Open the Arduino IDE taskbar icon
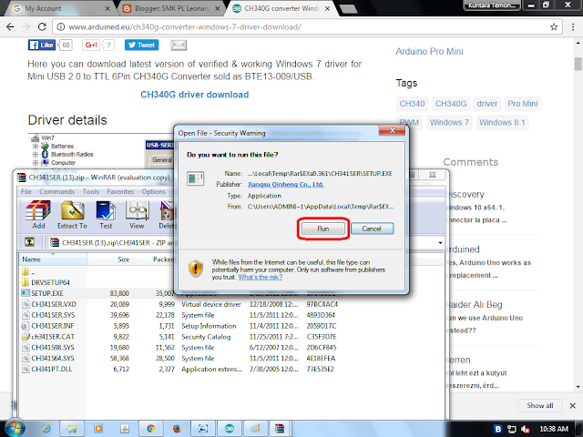This screenshot has height=437, width=583. (x=229, y=429)
